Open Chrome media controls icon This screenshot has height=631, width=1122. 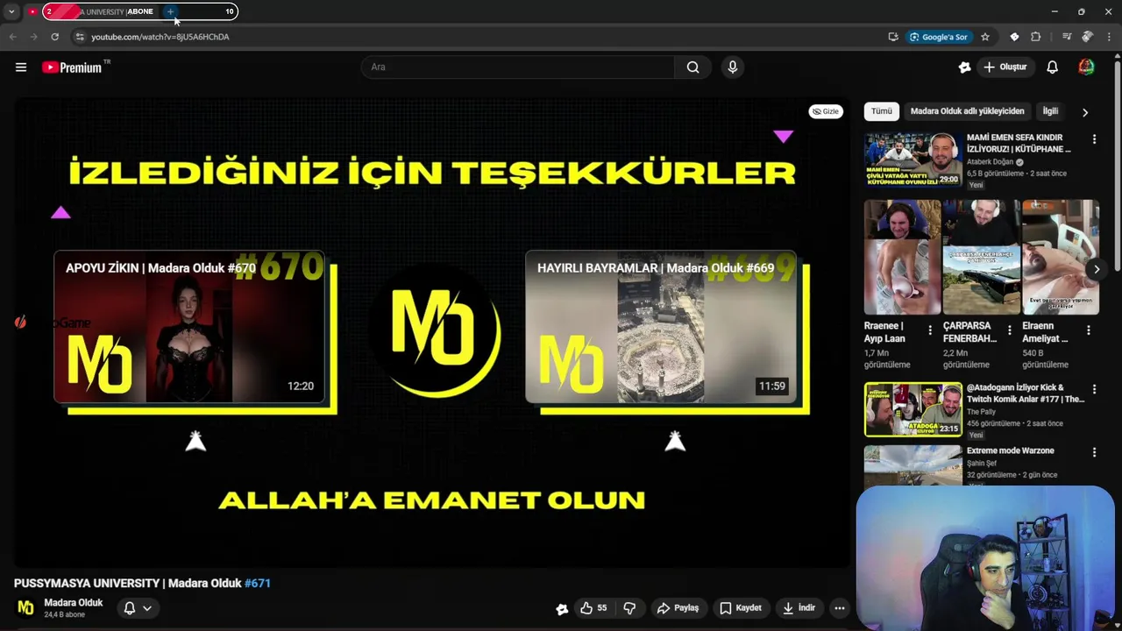(x=1067, y=37)
